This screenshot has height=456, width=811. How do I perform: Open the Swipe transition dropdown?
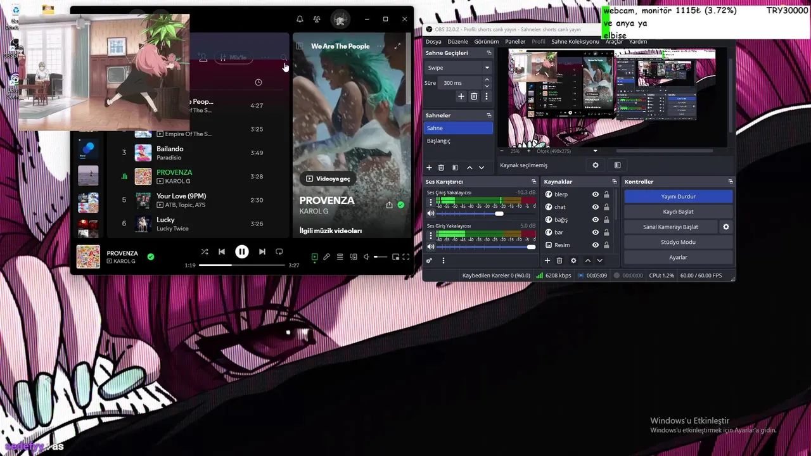click(x=458, y=68)
